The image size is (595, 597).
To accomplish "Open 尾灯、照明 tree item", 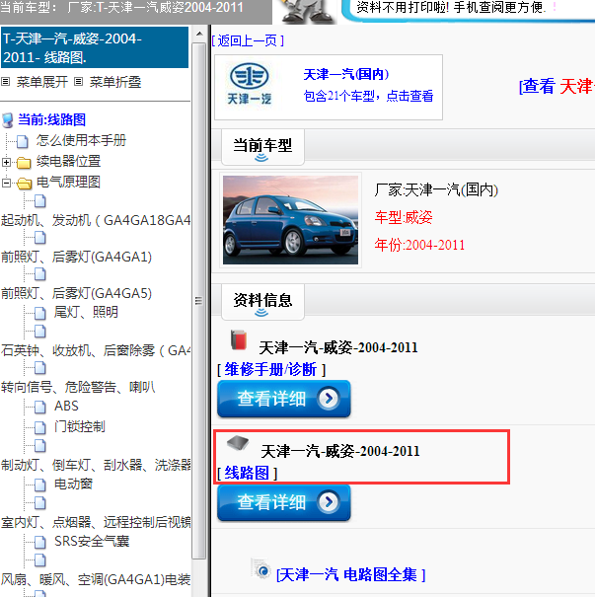I will (x=86, y=312).
